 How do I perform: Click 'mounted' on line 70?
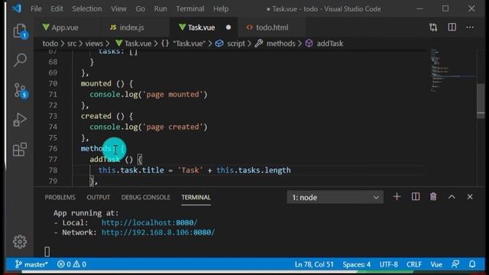pyautogui.click(x=96, y=83)
